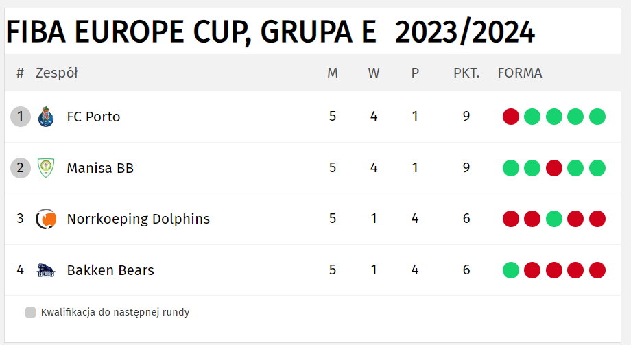Click FC Porto's first red form dot
Image resolution: width=631 pixels, height=345 pixels.
pyautogui.click(x=511, y=117)
